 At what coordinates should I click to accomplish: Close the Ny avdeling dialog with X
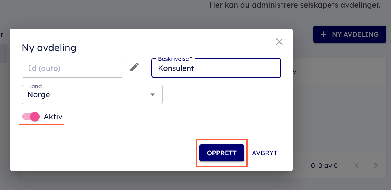pos(279,42)
